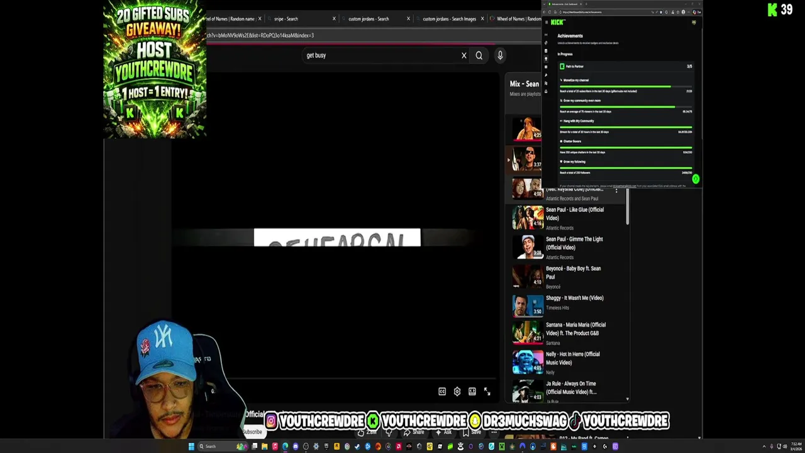The height and width of the screenshot is (453, 805).
Task: Open 'Santana - Maria Maria' video
Action: (575, 329)
